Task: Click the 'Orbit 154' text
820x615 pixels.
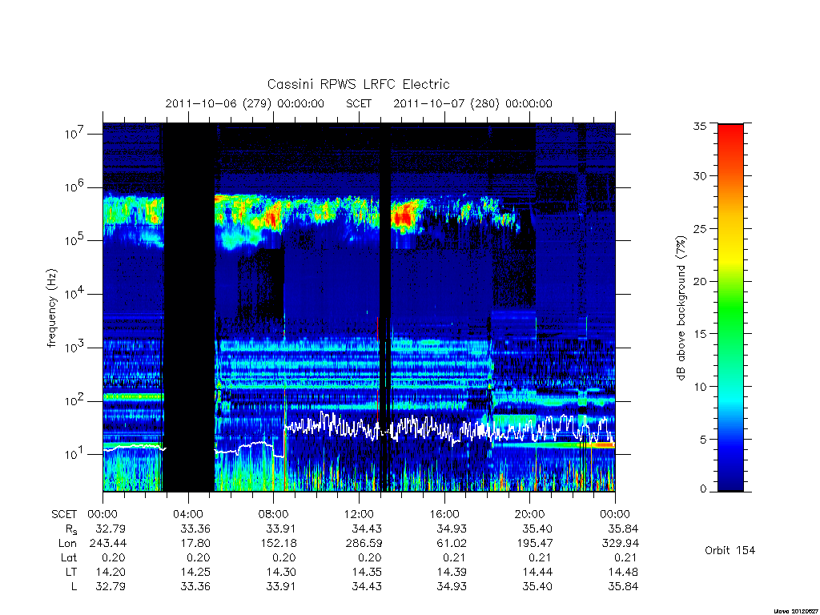Action: [x=730, y=550]
